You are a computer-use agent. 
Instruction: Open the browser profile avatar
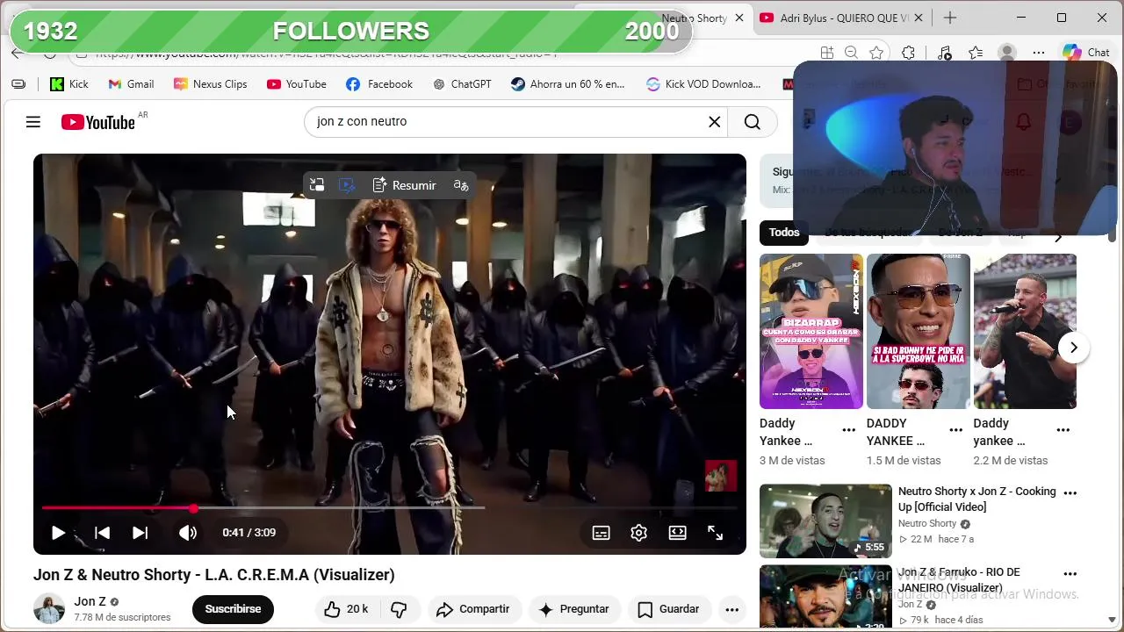1007,53
